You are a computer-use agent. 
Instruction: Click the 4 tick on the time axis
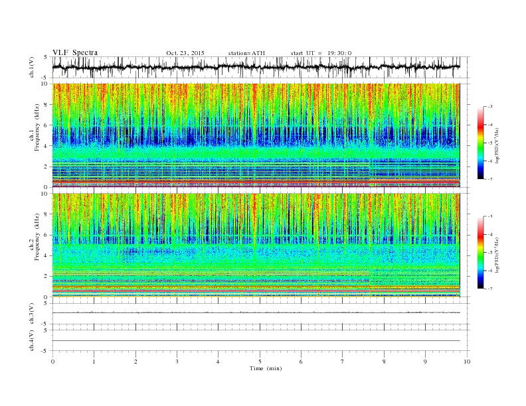click(x=218, y=362)
